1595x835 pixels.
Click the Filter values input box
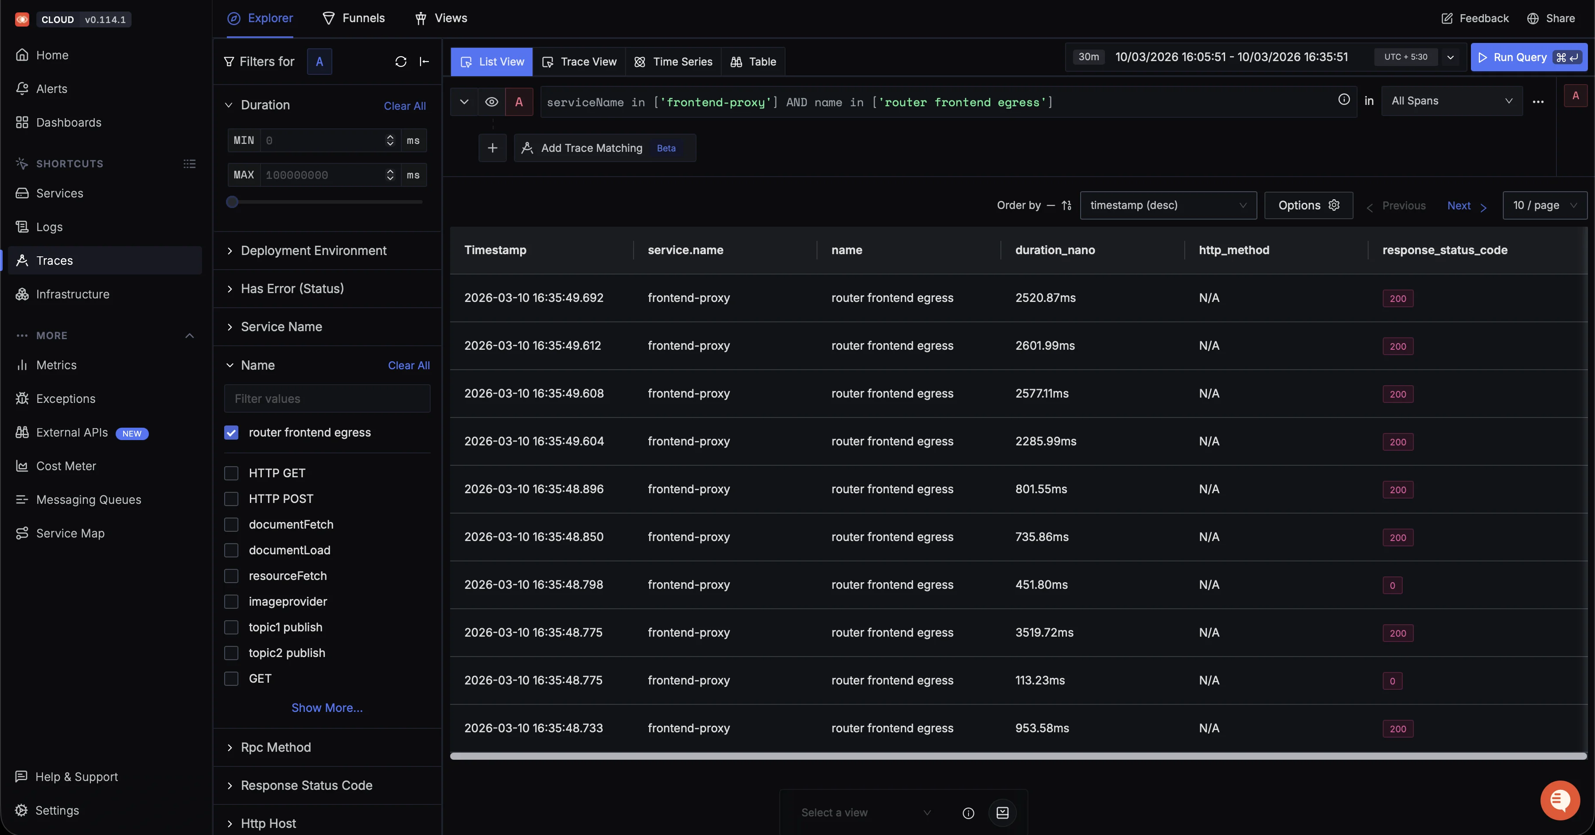coord(327,398)
